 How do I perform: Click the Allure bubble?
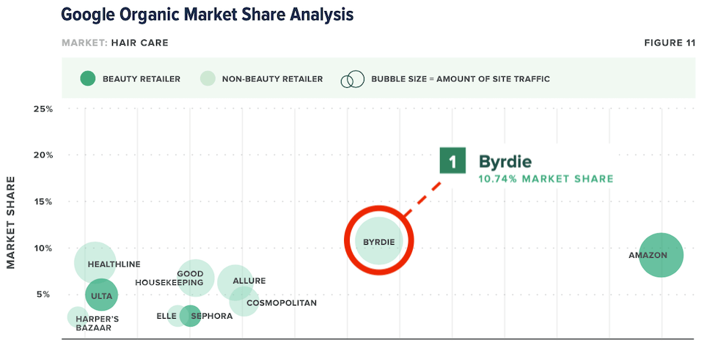pyautogui.click(x=235, y=282)
